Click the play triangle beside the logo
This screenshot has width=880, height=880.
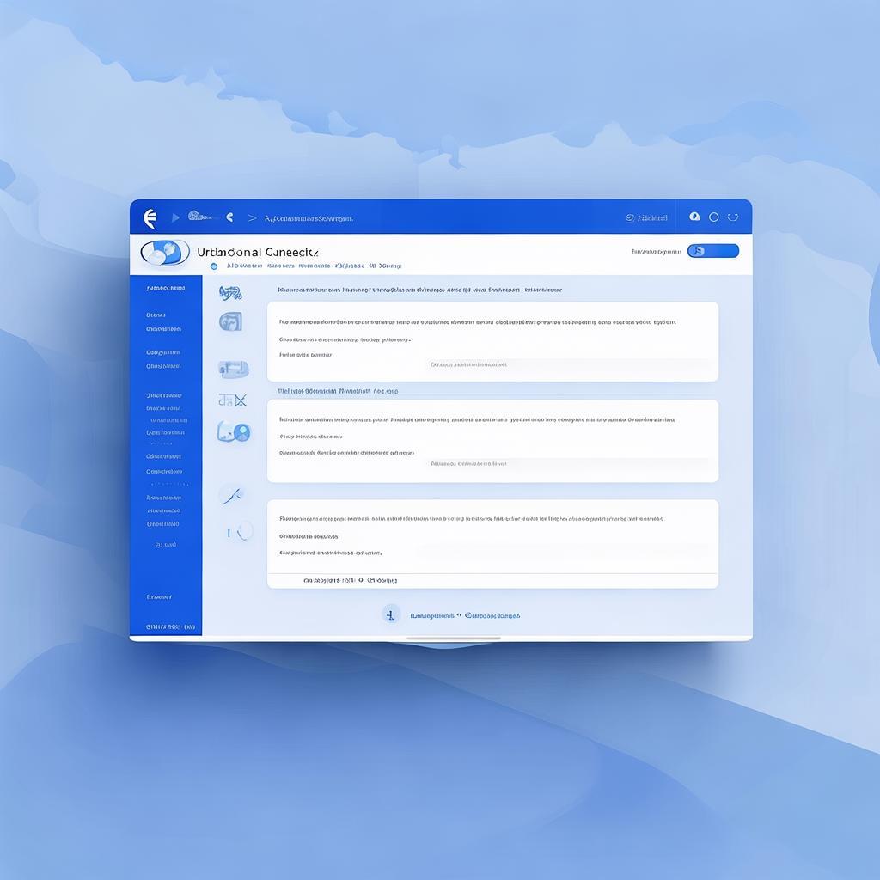click(175, 217)
